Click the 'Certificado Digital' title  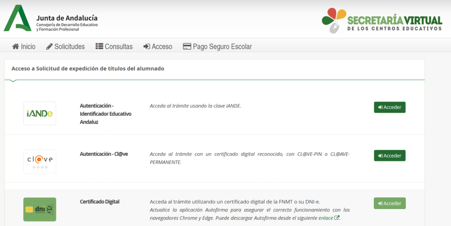(100, 201)
